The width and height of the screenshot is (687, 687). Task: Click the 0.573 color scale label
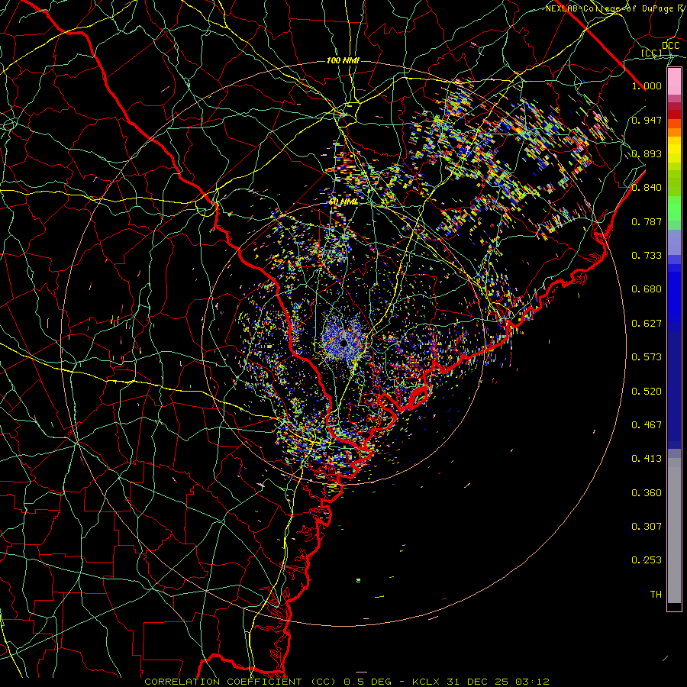(x=647, y=357)
